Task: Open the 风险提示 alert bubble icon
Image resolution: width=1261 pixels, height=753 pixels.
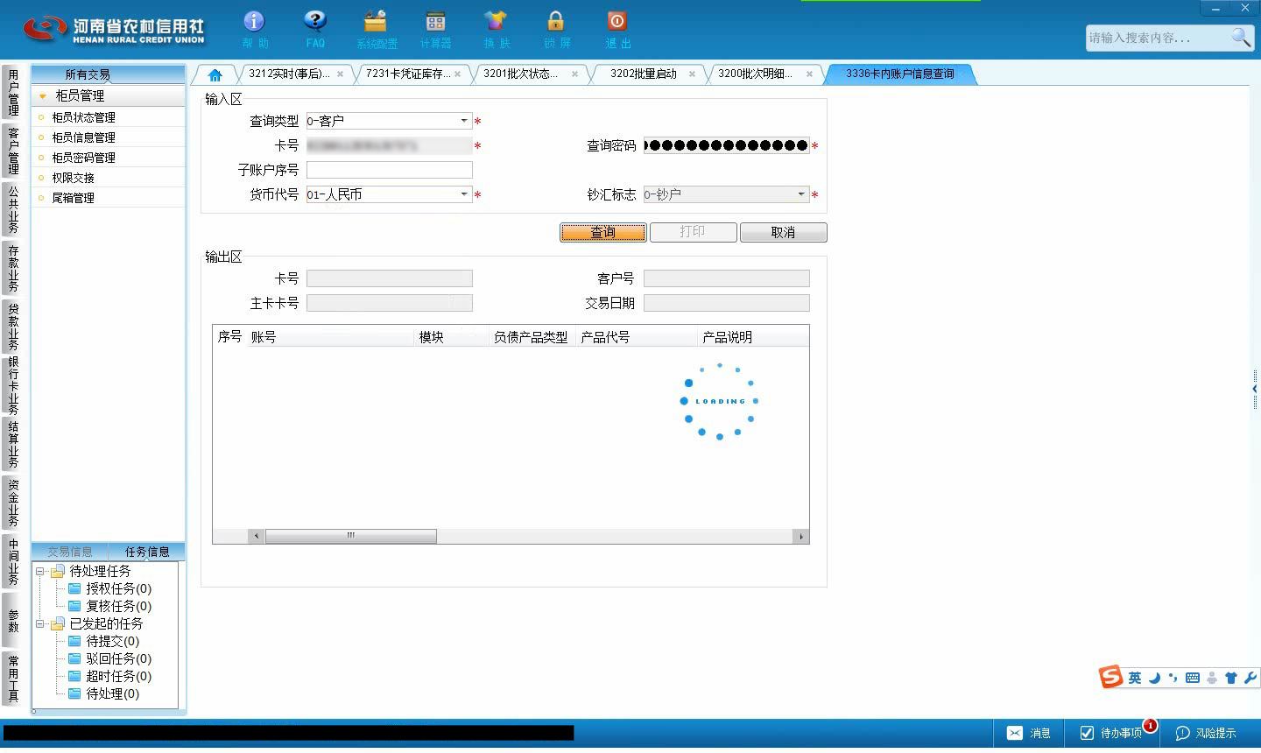Action: (1182, 733)
